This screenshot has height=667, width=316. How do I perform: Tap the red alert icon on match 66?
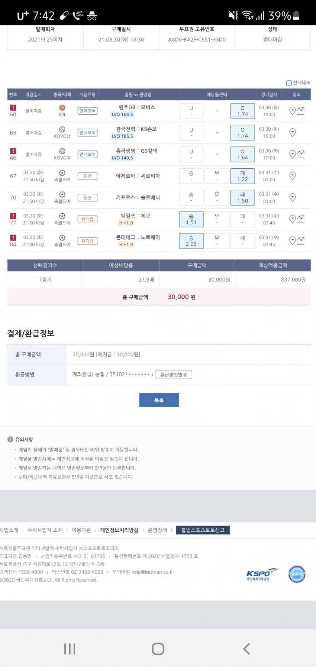[13, 151]
